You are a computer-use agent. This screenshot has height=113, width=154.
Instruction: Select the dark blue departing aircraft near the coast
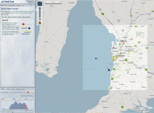109,70
